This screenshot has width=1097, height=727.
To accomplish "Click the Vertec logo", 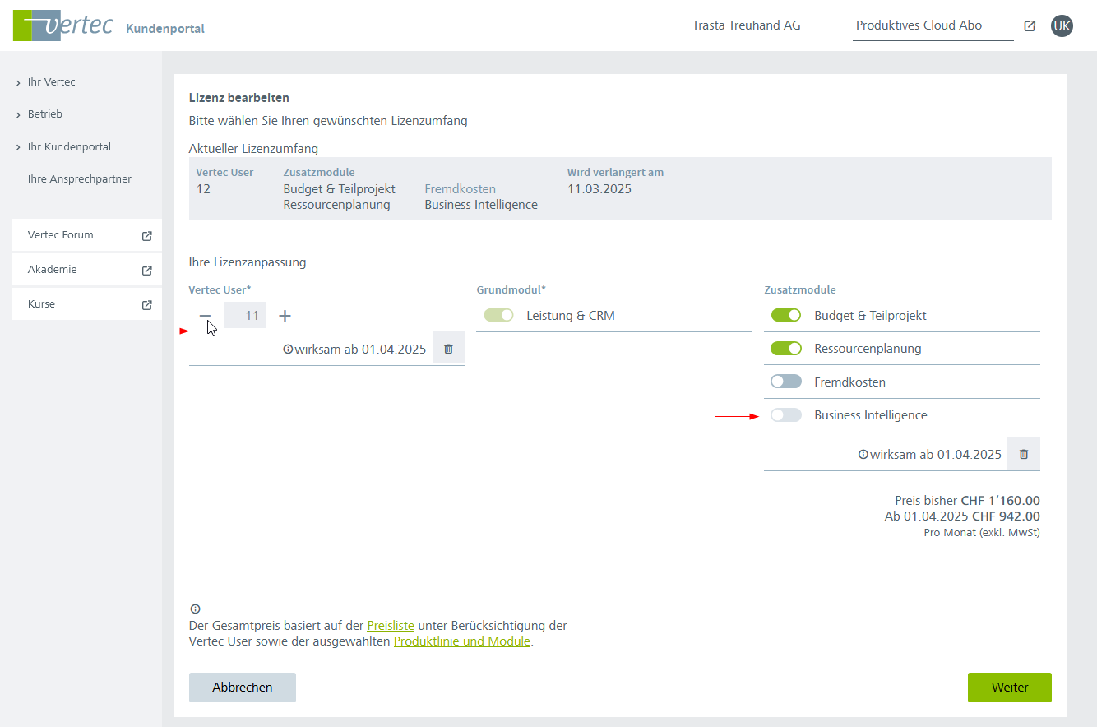I will (x=63, y=26).
